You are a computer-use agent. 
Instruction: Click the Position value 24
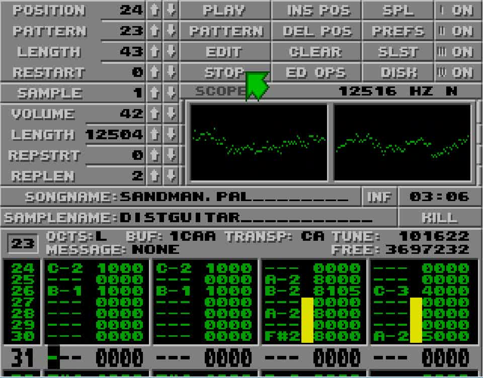point(131,10)
